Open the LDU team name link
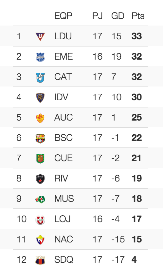 coord(63,36)
